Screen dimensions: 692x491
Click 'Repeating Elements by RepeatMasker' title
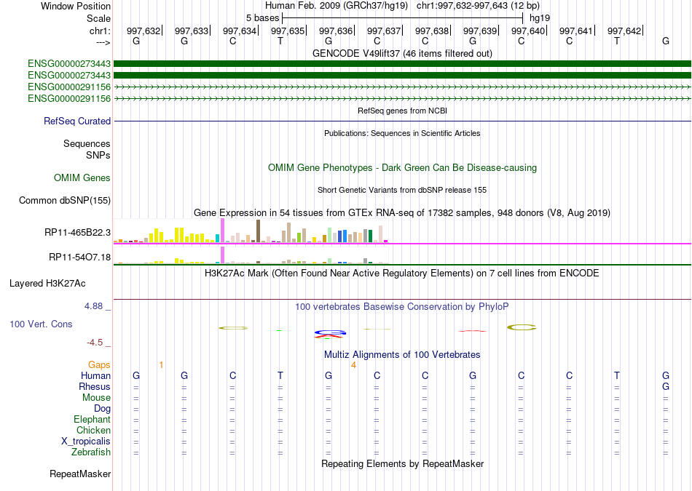click(x=402, y=463)
